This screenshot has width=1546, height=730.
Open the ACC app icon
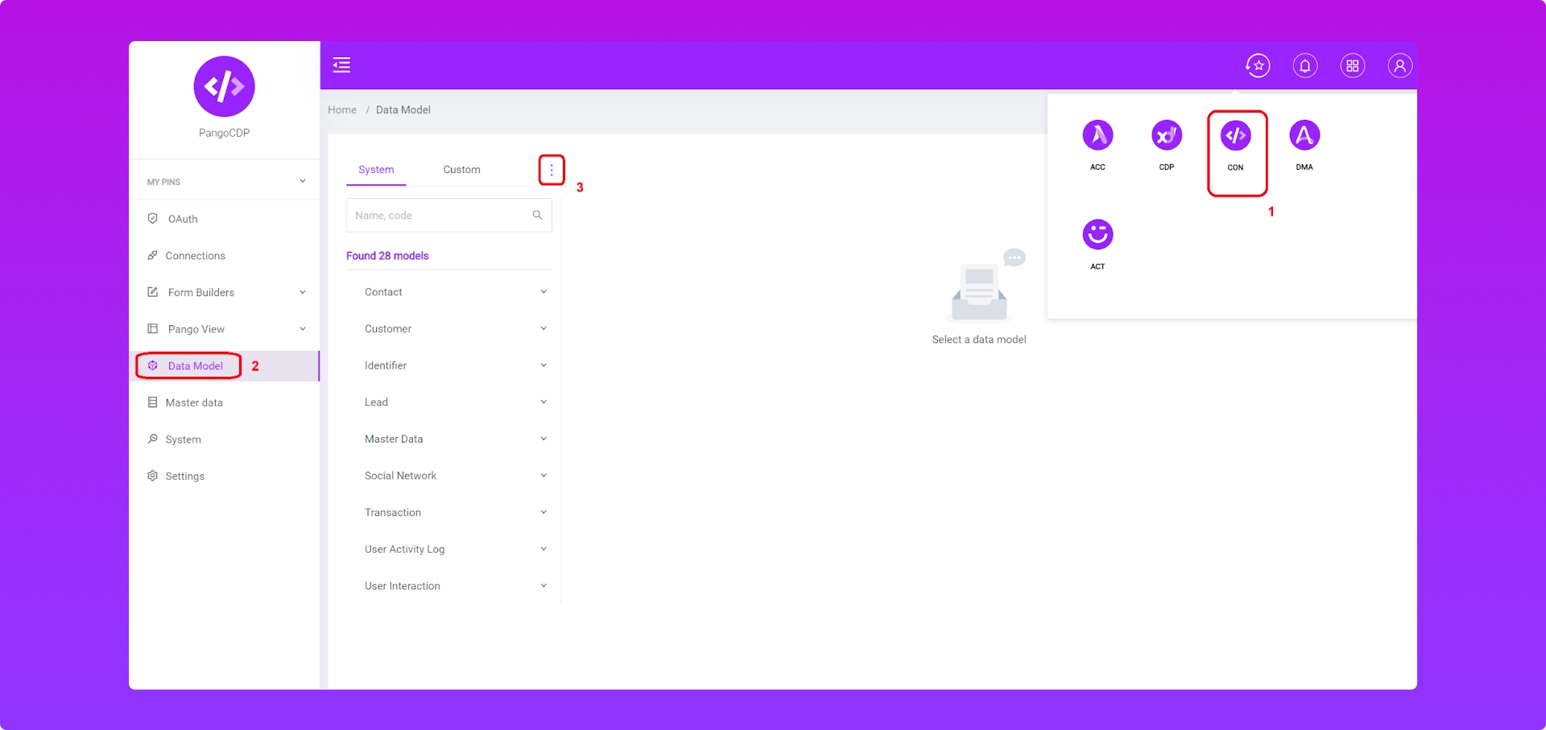click(x=1097, y=136)
